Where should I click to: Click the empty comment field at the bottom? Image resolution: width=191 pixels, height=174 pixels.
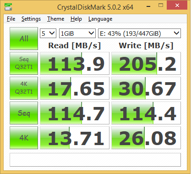[95, 160]
